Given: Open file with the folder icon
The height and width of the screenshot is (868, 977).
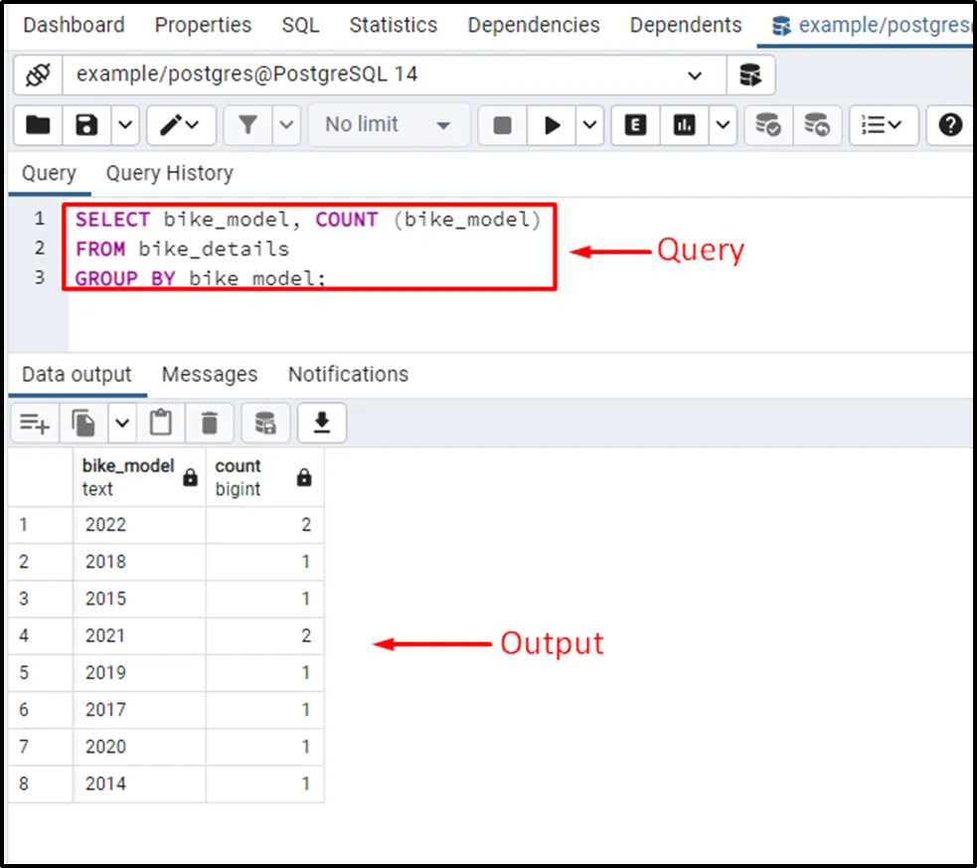Looking at the screenshot, I should coord(38,125).
